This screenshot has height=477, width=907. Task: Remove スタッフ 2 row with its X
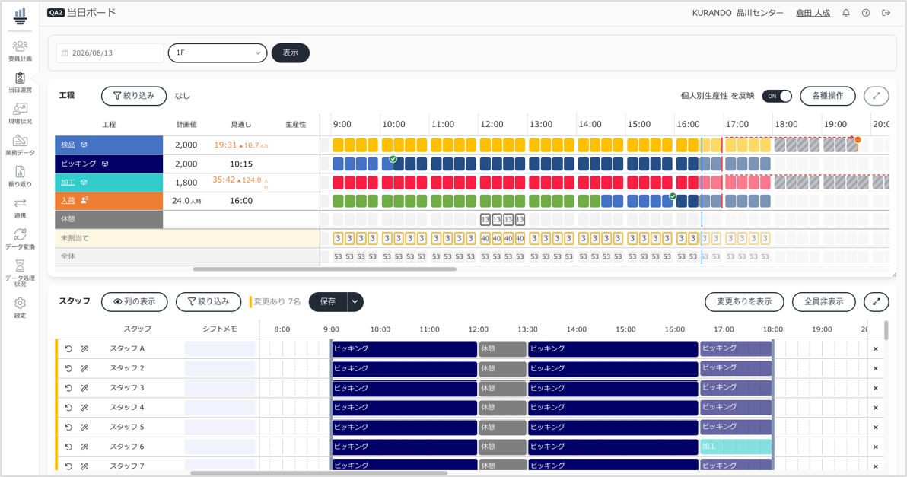click(875, 368)
